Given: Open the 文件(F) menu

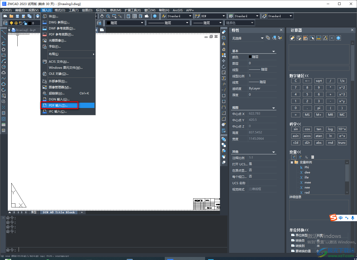Looking at the screenshot, I should click(x=7, y=10).
